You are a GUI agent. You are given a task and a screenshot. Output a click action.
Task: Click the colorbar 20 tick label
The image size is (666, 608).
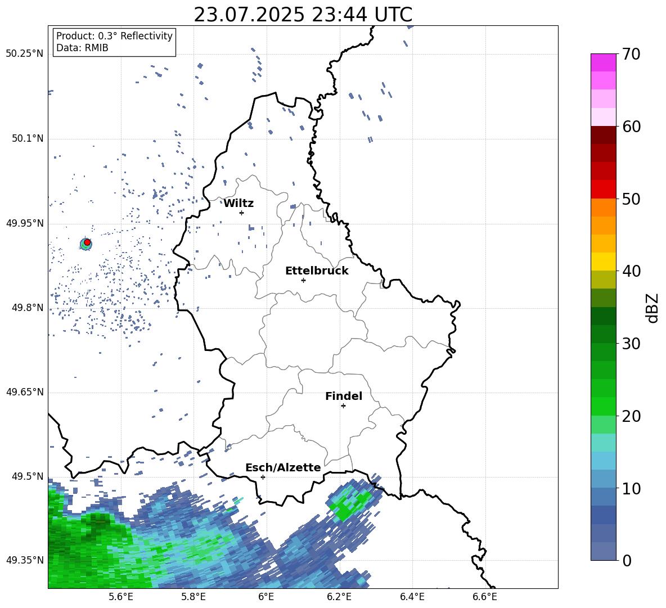(631, 416)
